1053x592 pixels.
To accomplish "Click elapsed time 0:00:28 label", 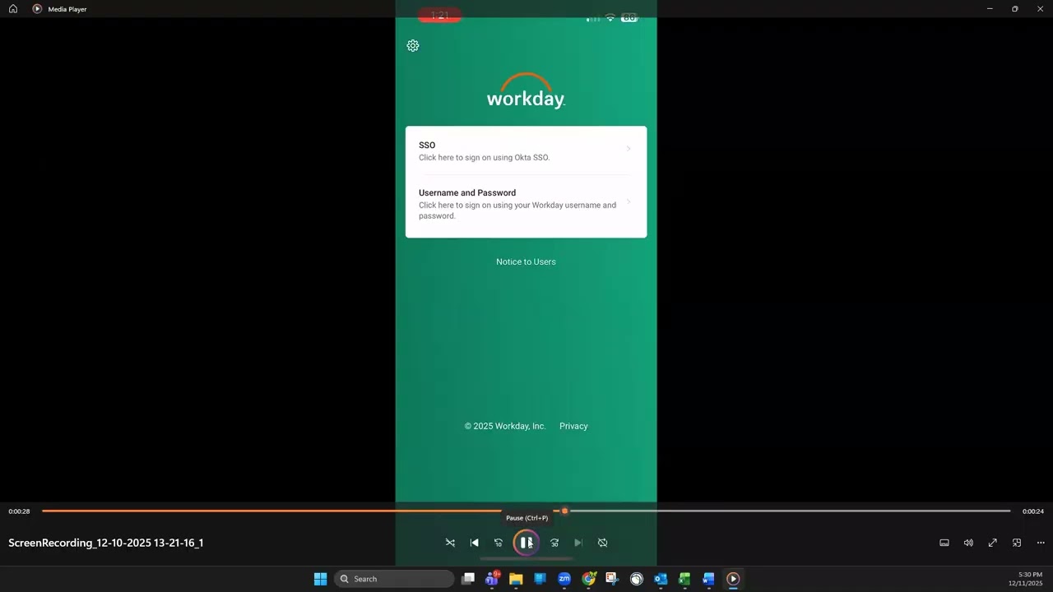I will point(19,511).
